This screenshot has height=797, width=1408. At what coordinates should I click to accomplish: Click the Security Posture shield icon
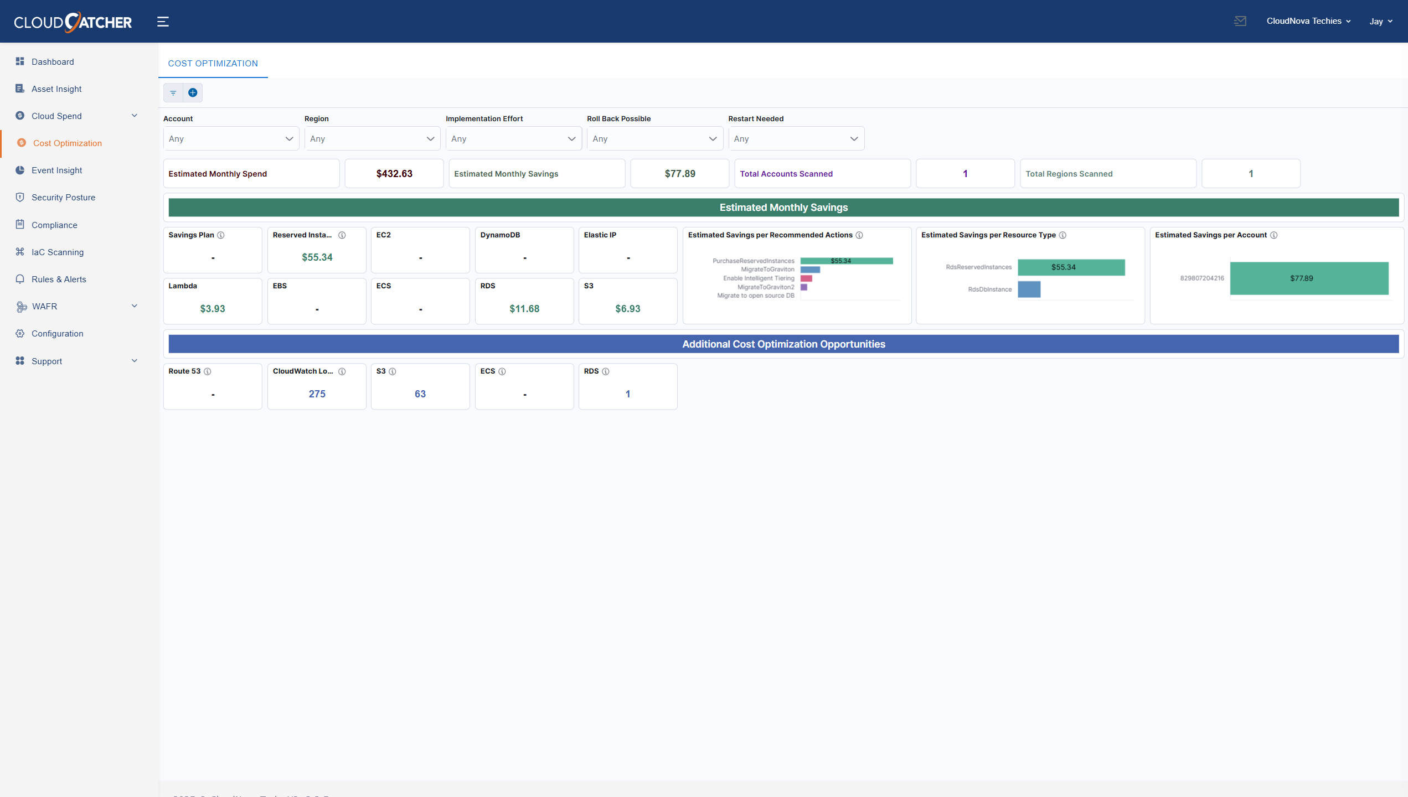[x=20, y=197]
